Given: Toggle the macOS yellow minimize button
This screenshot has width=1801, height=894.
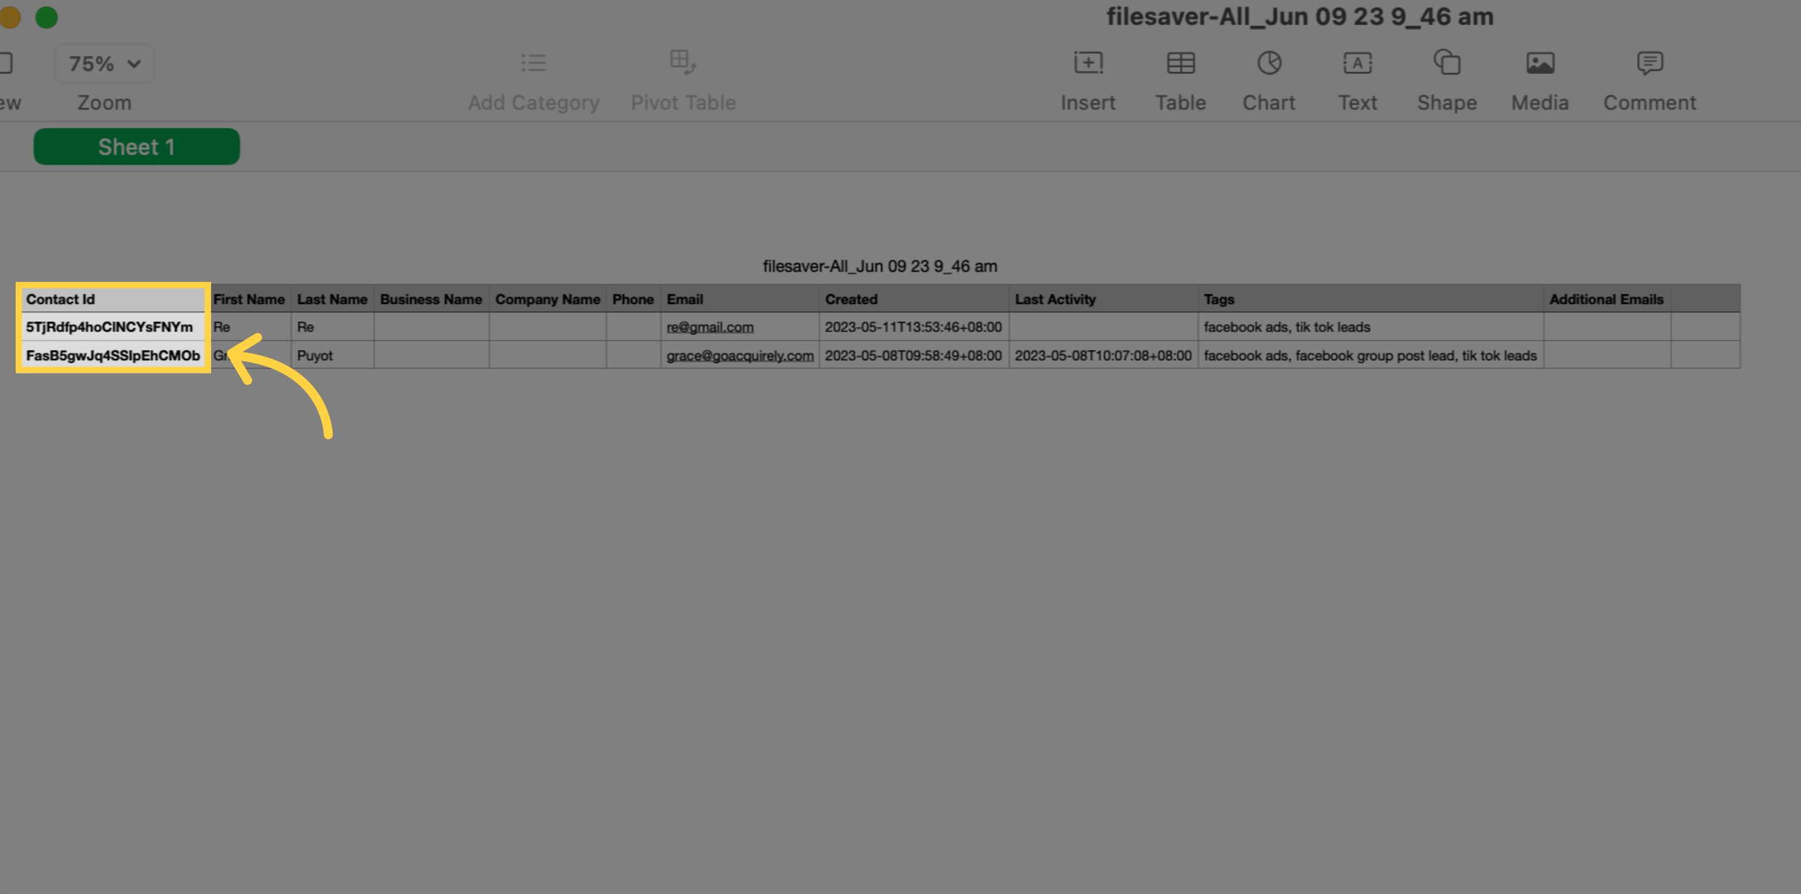Looking at the screenshot, I should (x=11, y=18).
